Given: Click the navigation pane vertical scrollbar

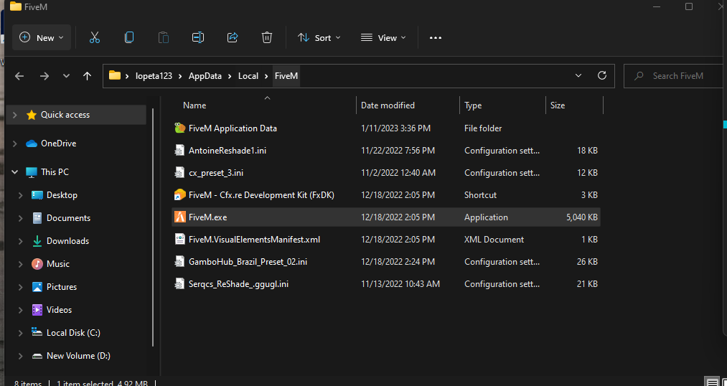Looking at the screenshot, I should tap(153, 227).
